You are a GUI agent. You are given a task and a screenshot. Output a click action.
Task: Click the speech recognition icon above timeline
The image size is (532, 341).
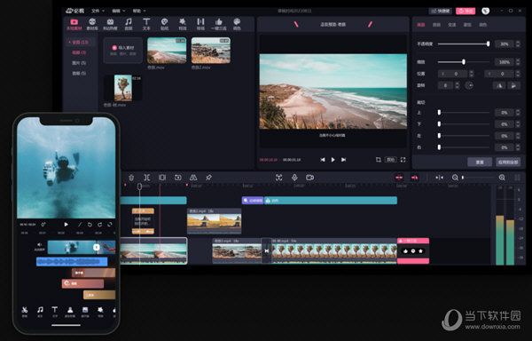[279, 178]
